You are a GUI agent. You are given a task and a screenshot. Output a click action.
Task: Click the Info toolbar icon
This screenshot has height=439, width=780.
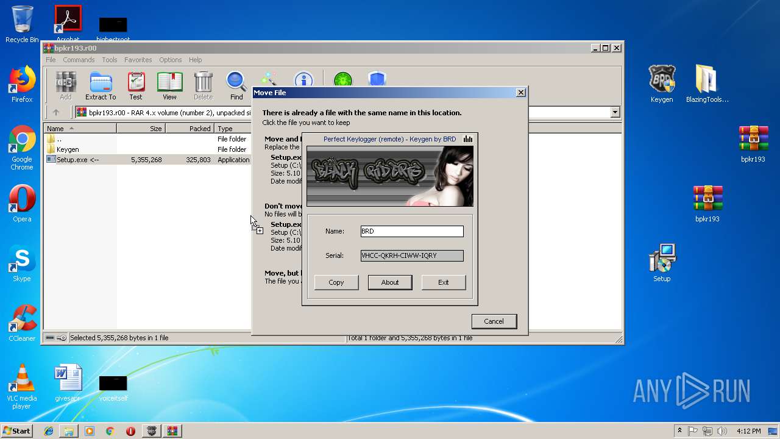point(303,80)
